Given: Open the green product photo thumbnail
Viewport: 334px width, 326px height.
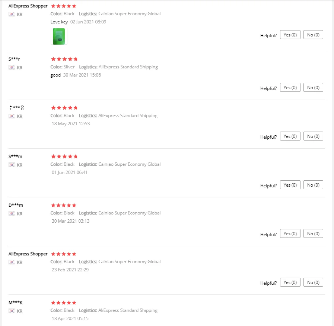Looking at the screenshot, I should point(59,36).
